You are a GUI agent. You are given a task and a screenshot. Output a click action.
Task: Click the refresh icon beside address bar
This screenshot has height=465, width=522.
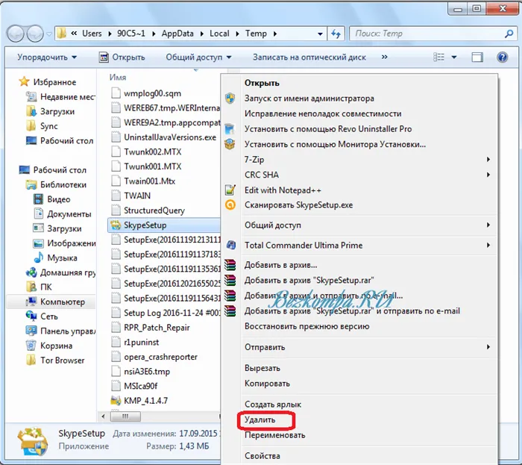336,34
